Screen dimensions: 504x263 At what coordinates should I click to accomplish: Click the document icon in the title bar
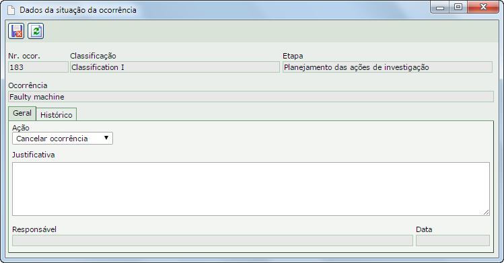click(x=11, y=10)
